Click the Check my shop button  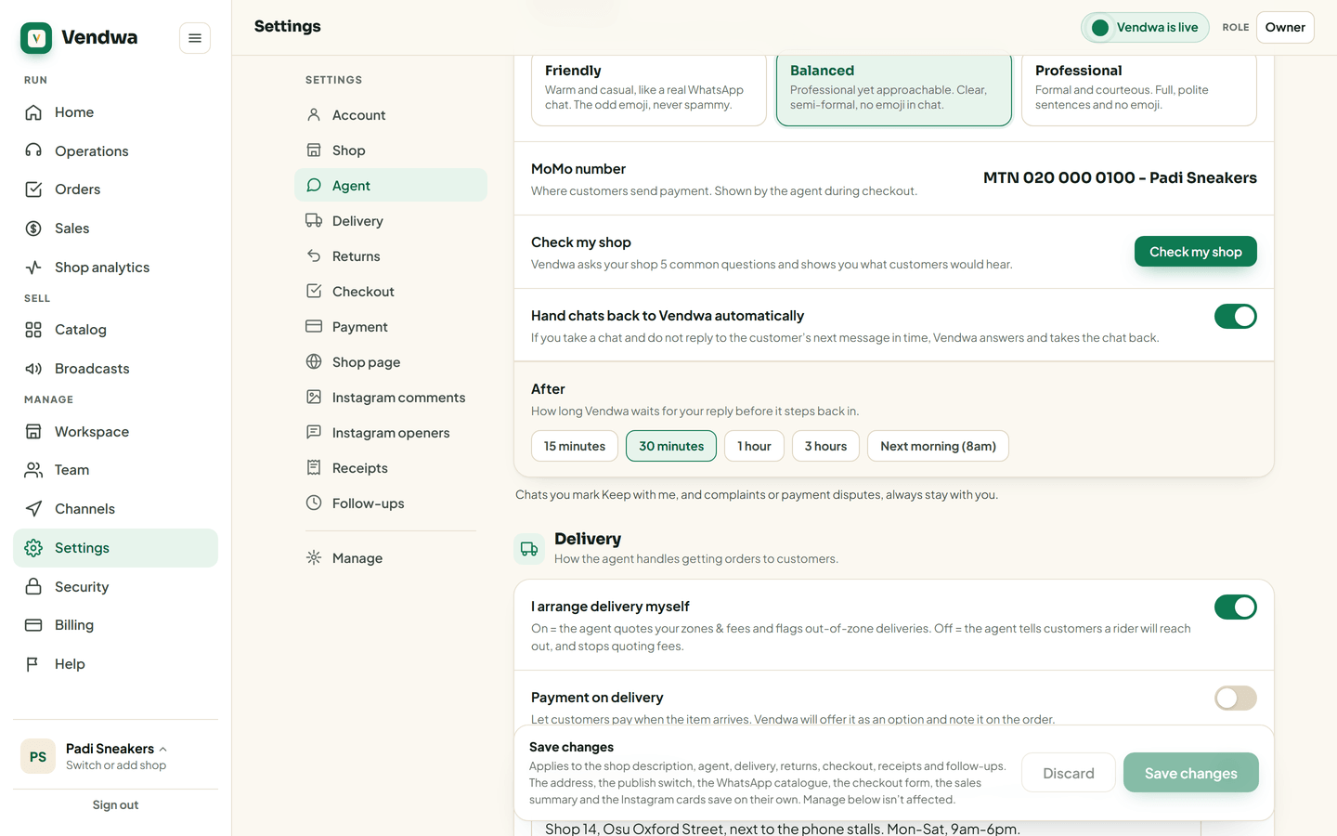point(1196,252)
